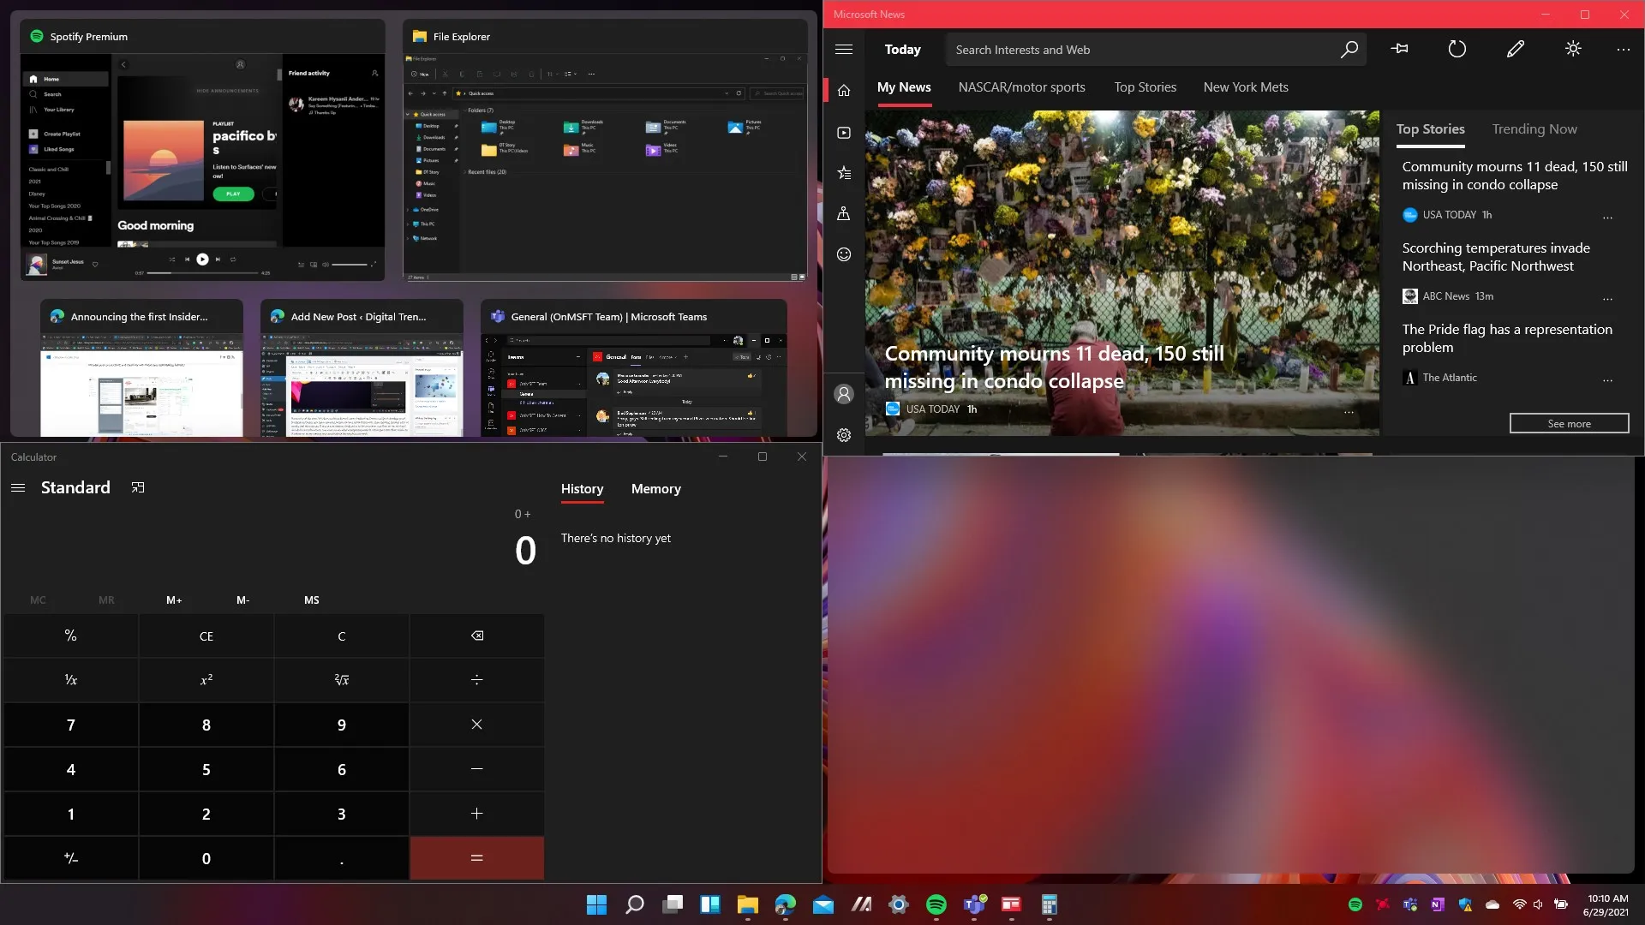The width and height of the screenshot is (1645, 925).
Task: Open Interests star icon in News sidebar
Action: 844,171
